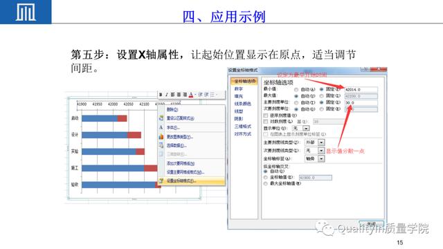Click minimum value field showing 42014.0

pyautogui.click(x=361, y=89)
